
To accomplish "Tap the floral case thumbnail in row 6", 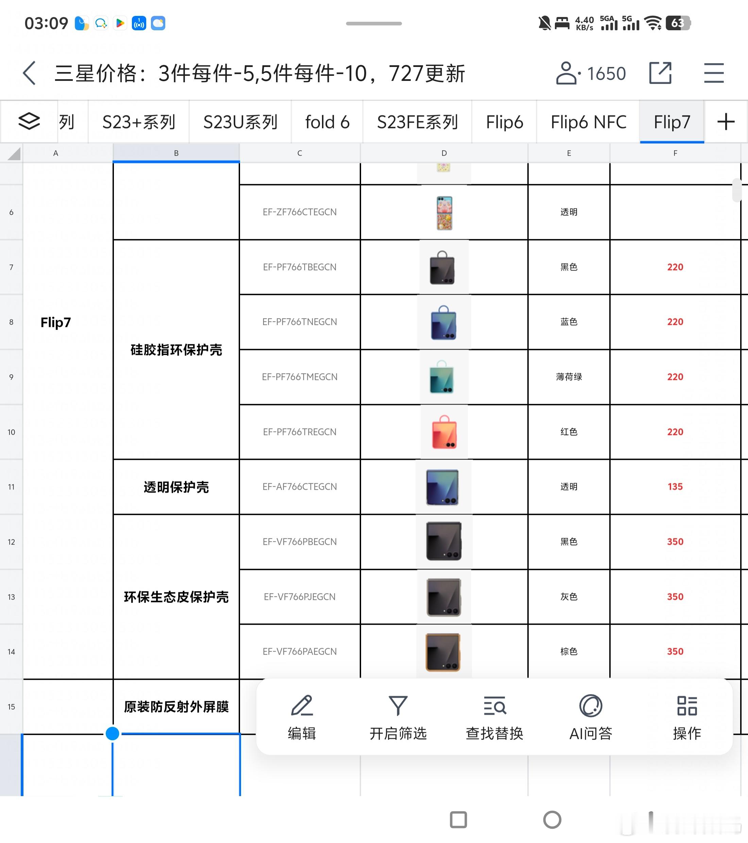I will 444,213.
